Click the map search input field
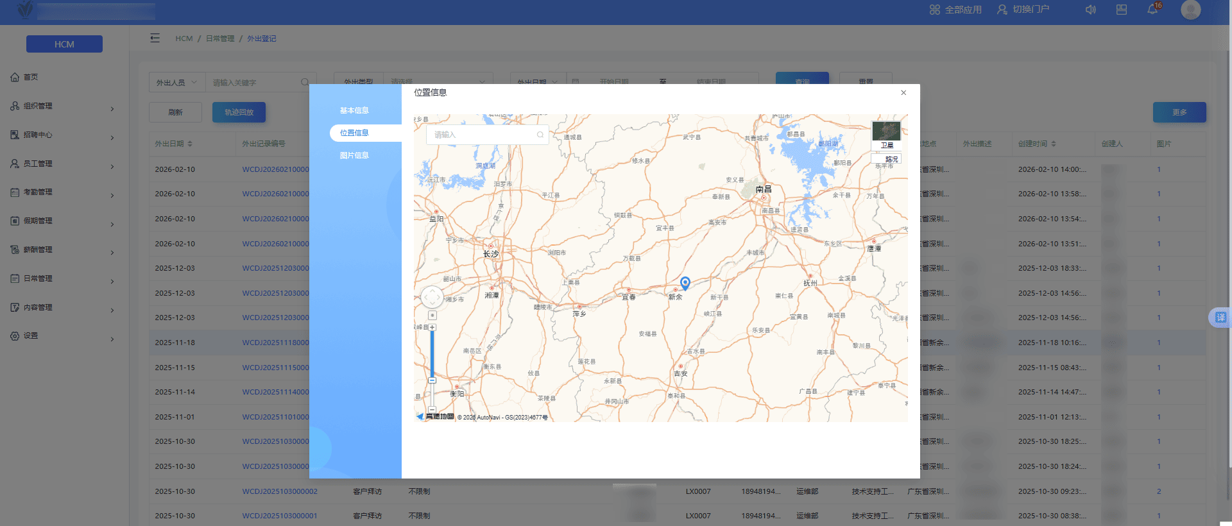The height and width of the screenshot is (526, 1232). coord(481,135)
